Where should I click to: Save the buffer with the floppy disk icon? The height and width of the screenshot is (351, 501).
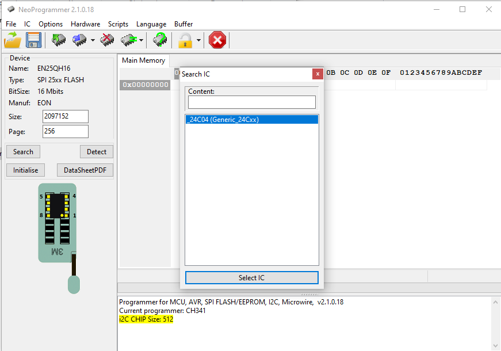33,40
